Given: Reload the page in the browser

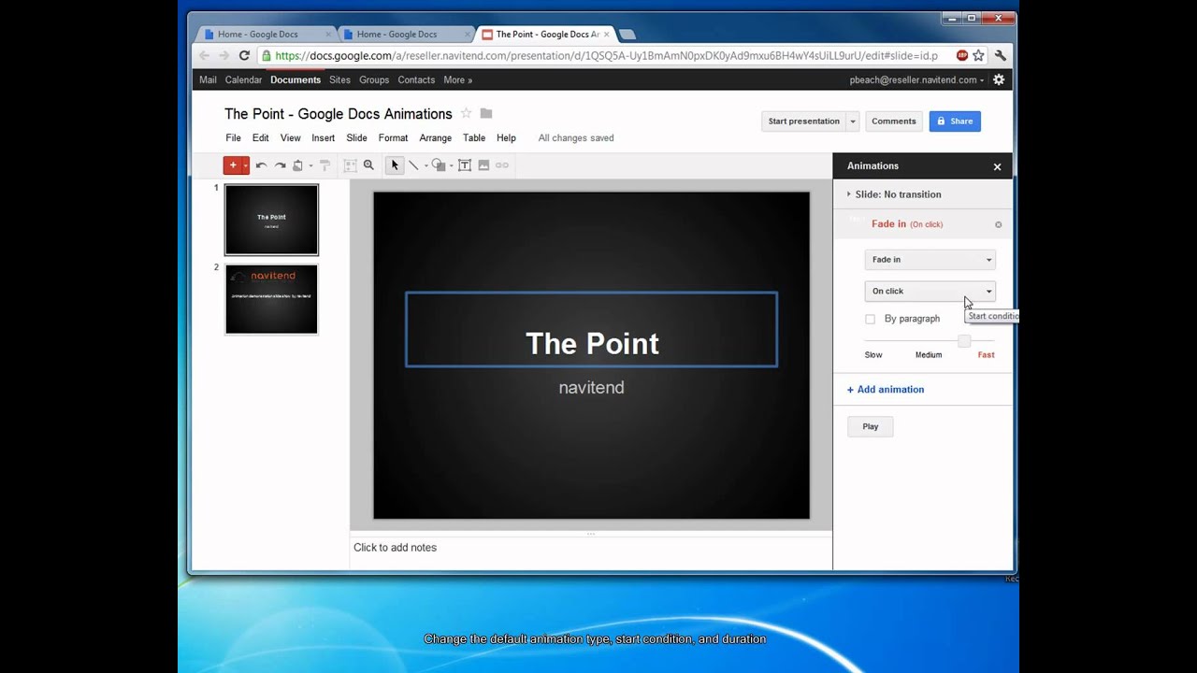Looking at the screenshot, I should click(x=244, y=55).
